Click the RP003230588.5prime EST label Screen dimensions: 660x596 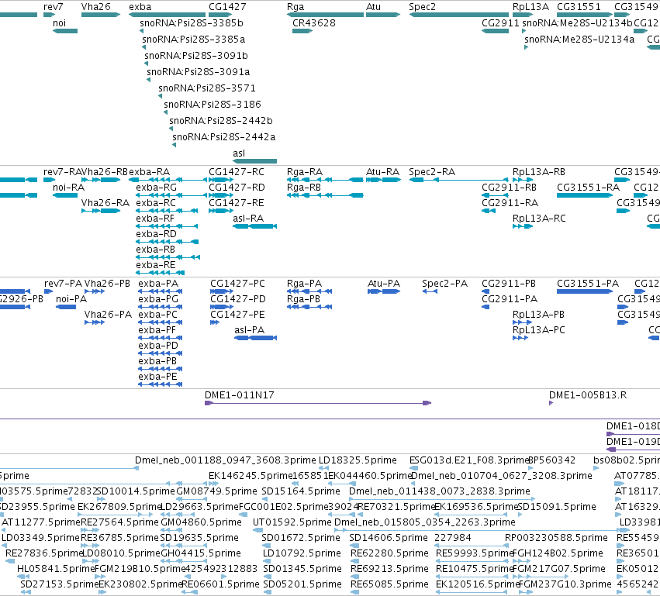coord(556,538)
